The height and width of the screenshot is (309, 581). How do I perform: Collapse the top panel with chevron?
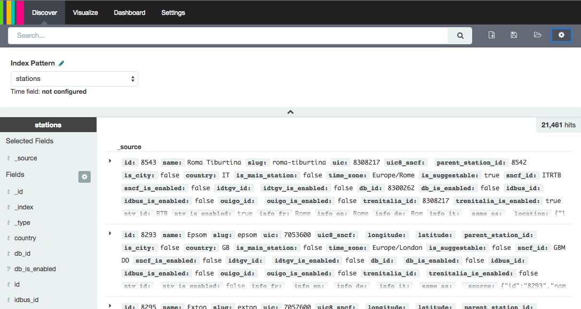pyautogui.click(x=290, y=112)
